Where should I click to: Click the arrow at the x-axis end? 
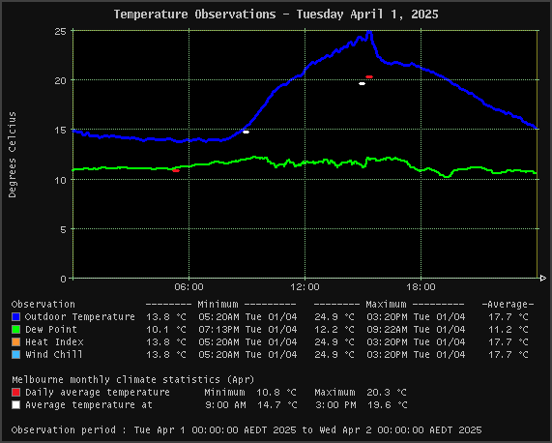click(543, 279)
